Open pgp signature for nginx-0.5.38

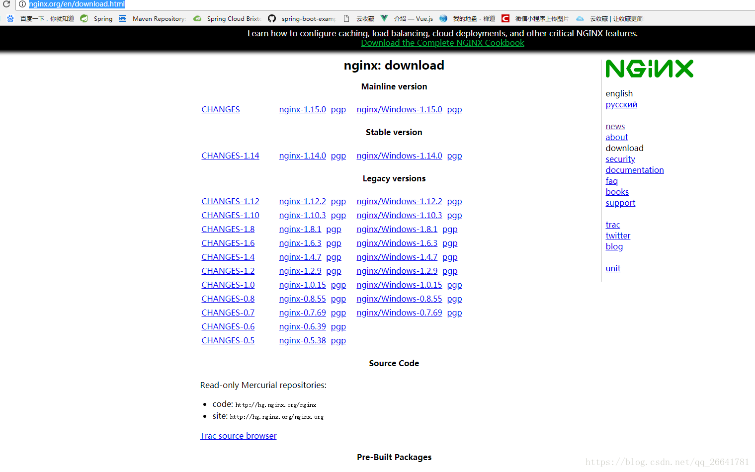338,341
